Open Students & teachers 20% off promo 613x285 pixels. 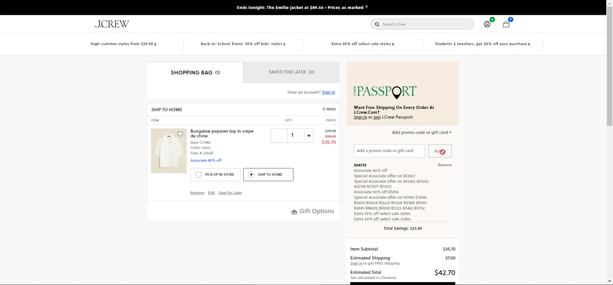483,44
